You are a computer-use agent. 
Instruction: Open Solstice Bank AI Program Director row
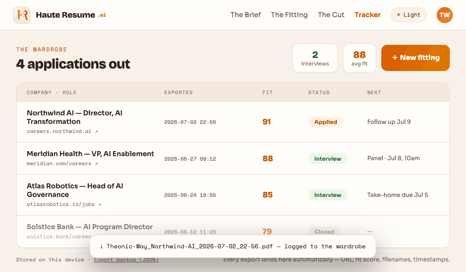tap(233, 232)
